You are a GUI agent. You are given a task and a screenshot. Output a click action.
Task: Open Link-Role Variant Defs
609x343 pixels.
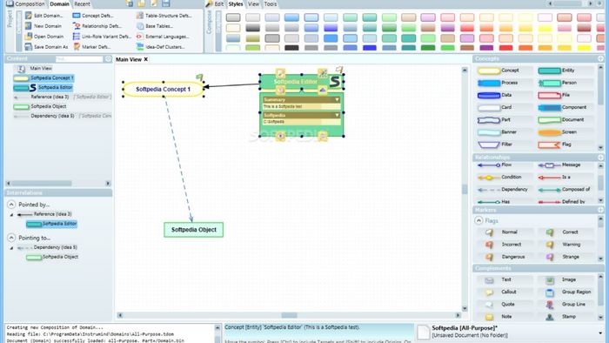tap(102, 37)
